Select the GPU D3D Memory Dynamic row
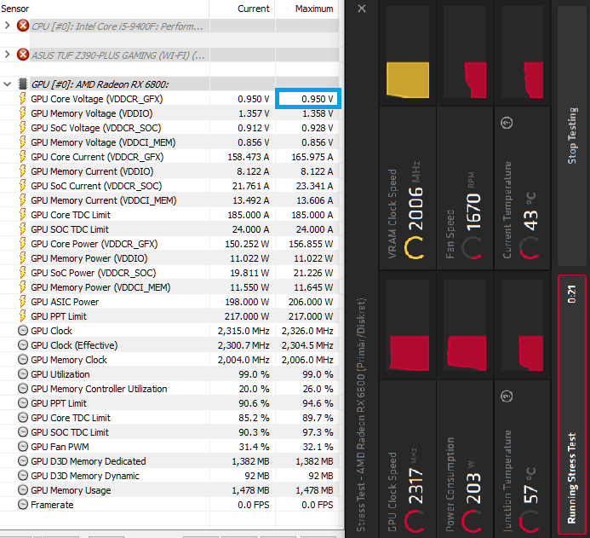 coord(169,476)
